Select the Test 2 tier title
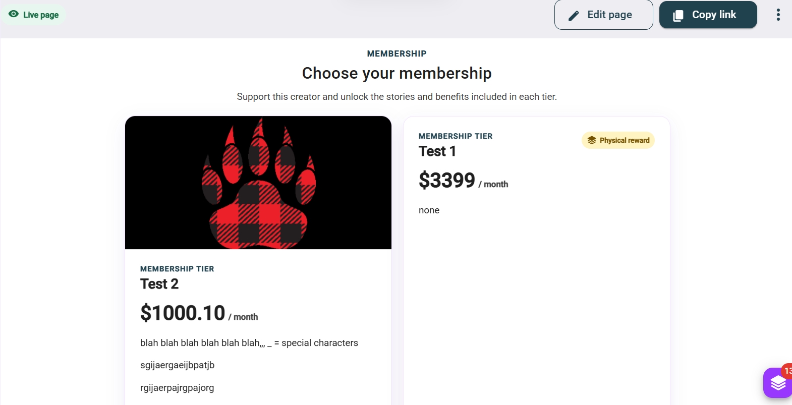The width and height of the screenshot is (792, 405). pyautogui.click(x=159, y=284)
